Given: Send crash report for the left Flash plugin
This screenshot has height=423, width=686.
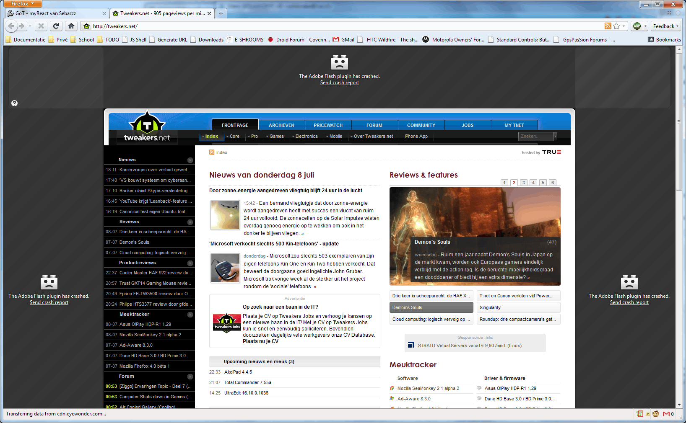Looking at the screenshot, I should pos(49,302).
